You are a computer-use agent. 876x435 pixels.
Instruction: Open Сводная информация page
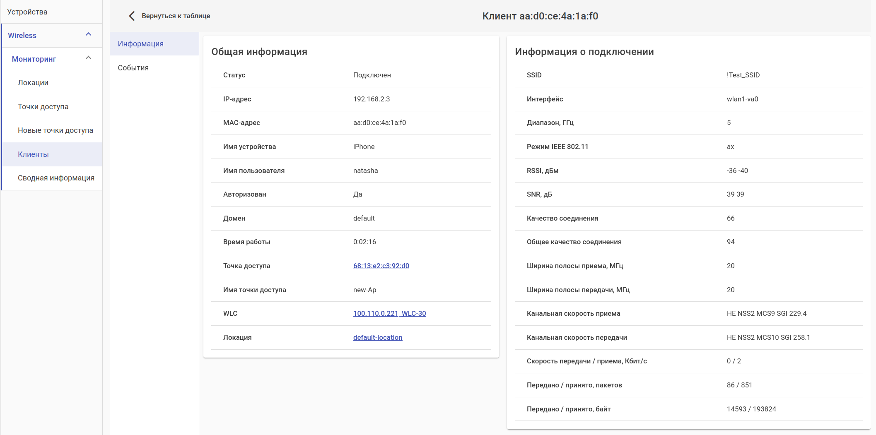56,178
